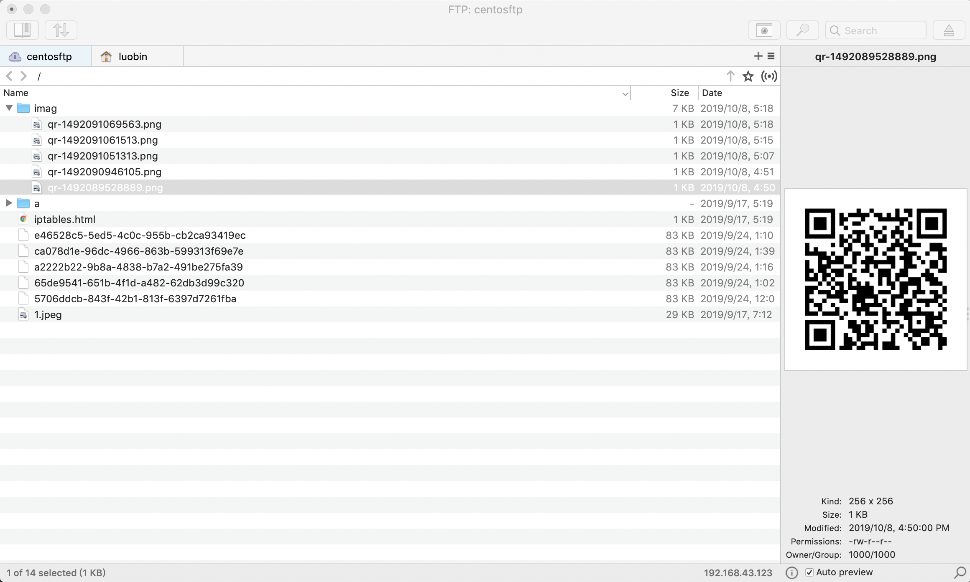This screenshot has width=970, height=582.
Task: Select the imag folder icon
Action: point(23,108)
